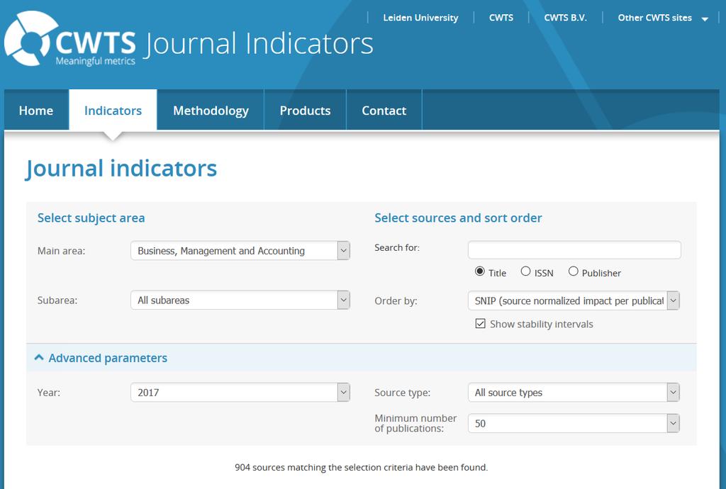Click the Year label
Viewport: 726px width, 489px height.
(x=49, y=393)
